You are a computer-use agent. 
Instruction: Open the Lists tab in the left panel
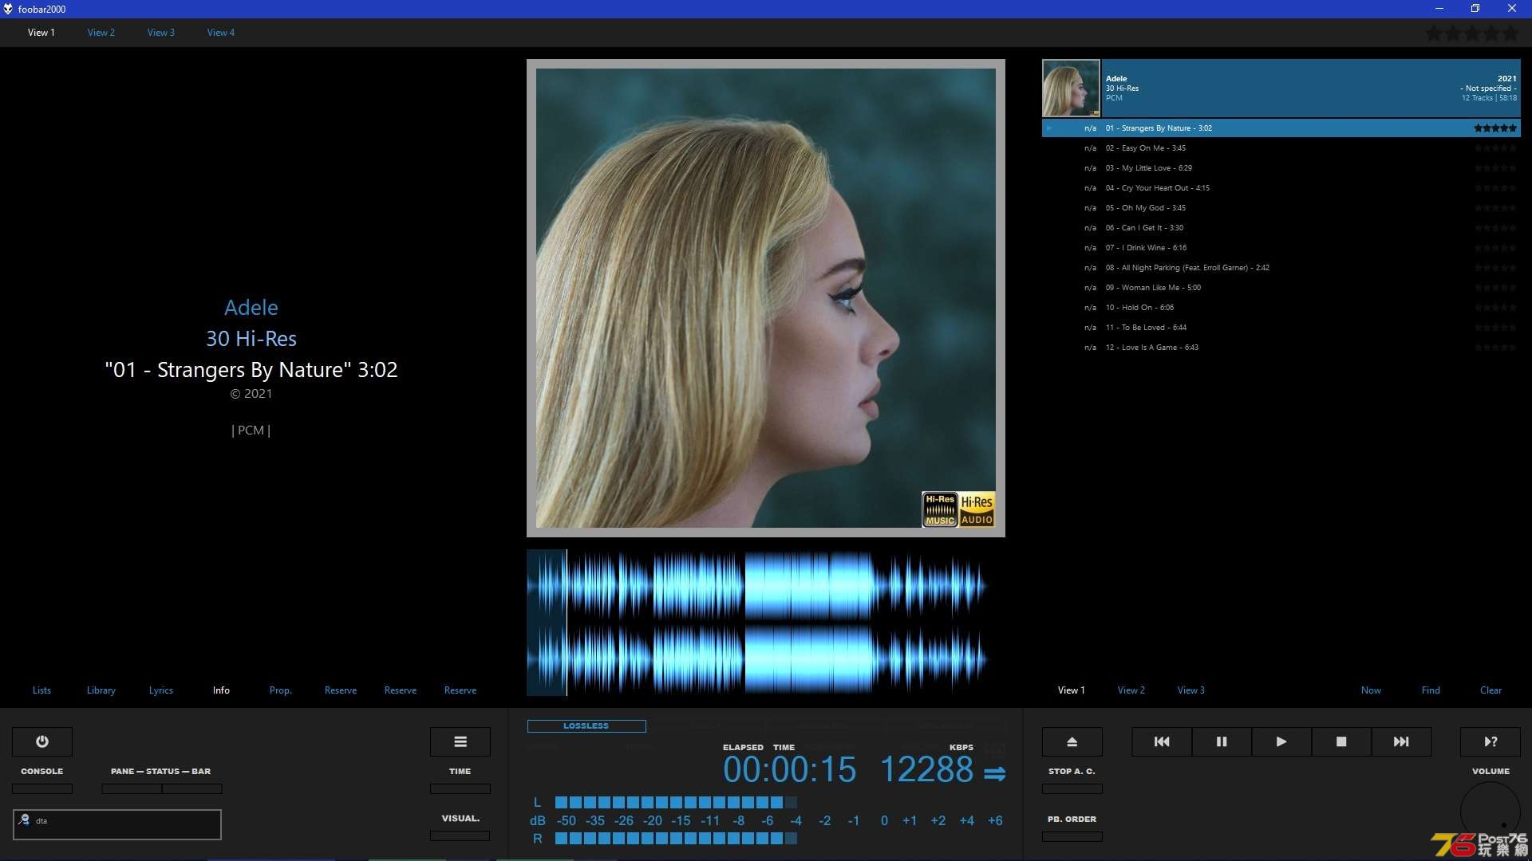coord(41,690)
